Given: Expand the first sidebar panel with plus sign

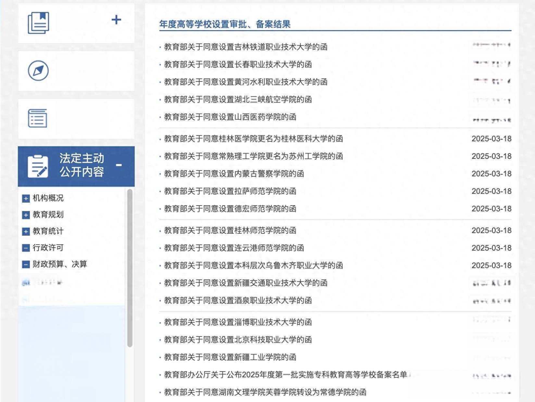Looking at the screenshot, I should coord(116,20).
